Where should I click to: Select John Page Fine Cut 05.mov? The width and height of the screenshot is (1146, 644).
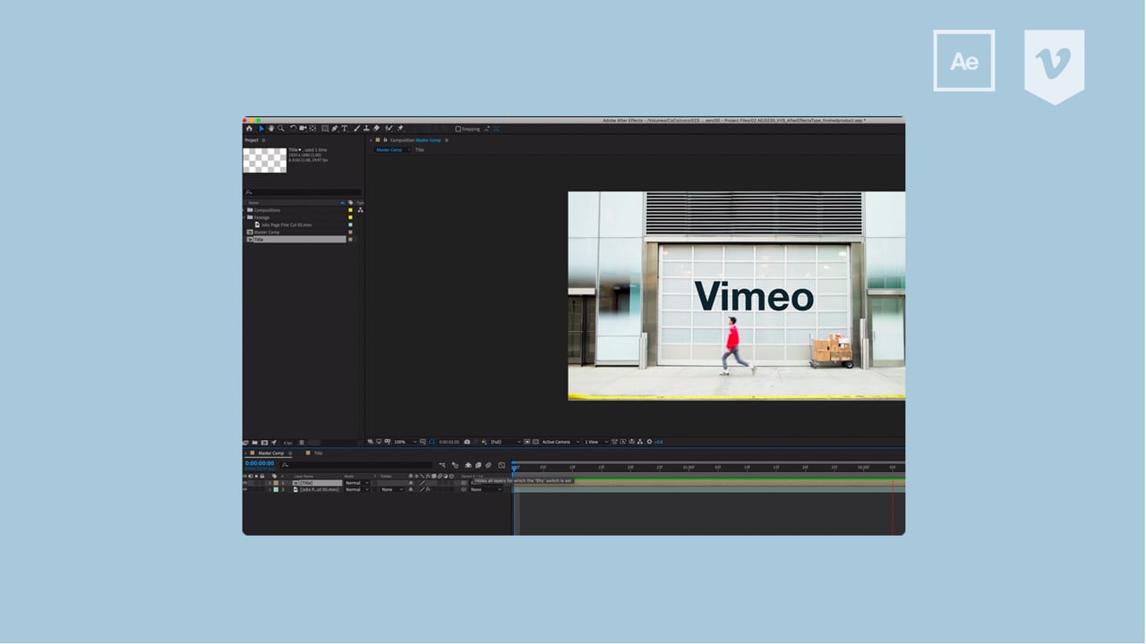point(286,225)
